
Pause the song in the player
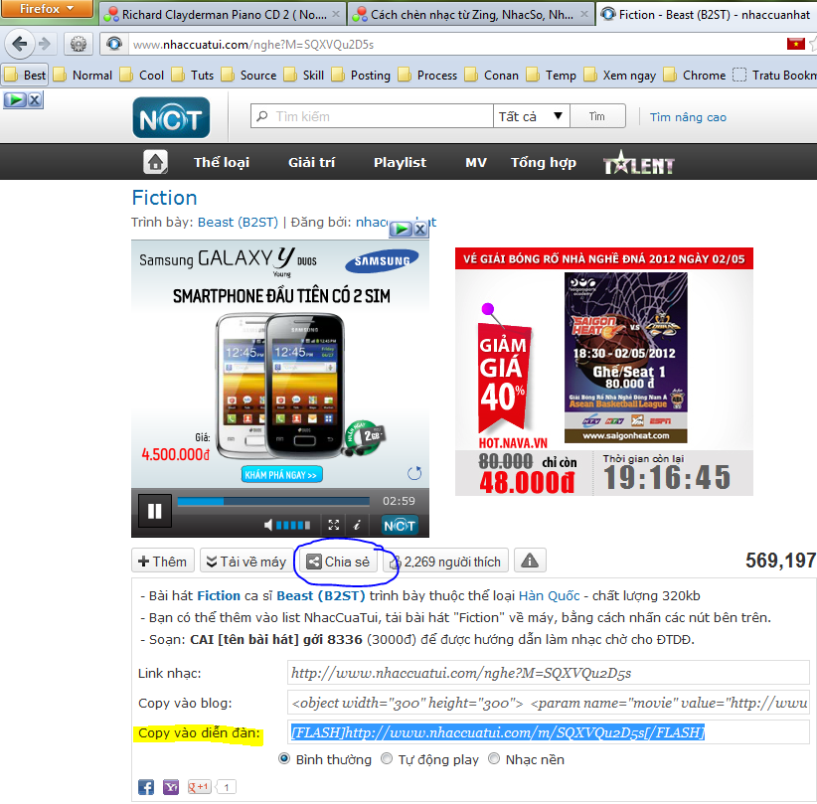point(155,510)
